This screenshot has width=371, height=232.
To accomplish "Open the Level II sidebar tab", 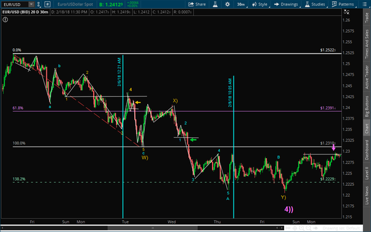I will pyautogui.click(x=367, y=173).
